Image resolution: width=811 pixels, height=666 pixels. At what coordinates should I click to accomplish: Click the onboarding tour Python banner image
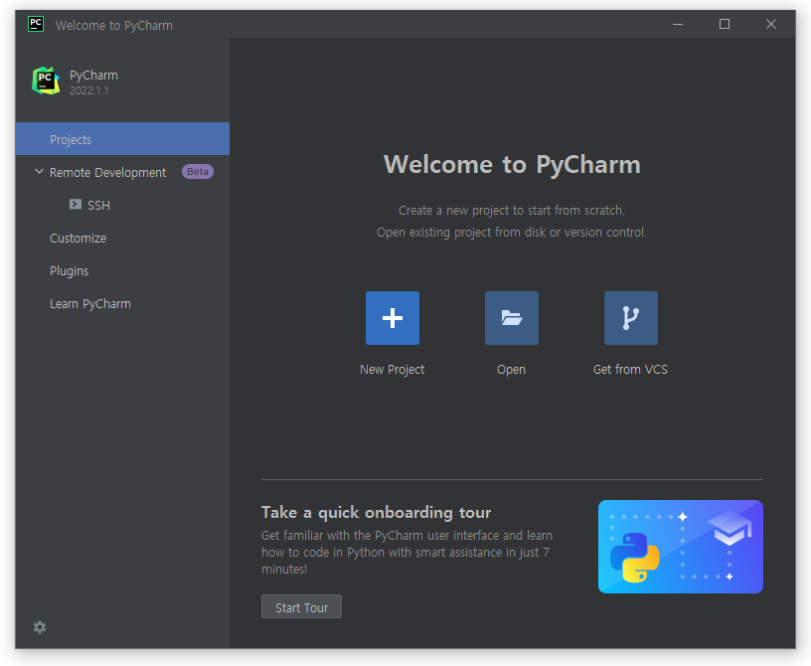[681, 547]
